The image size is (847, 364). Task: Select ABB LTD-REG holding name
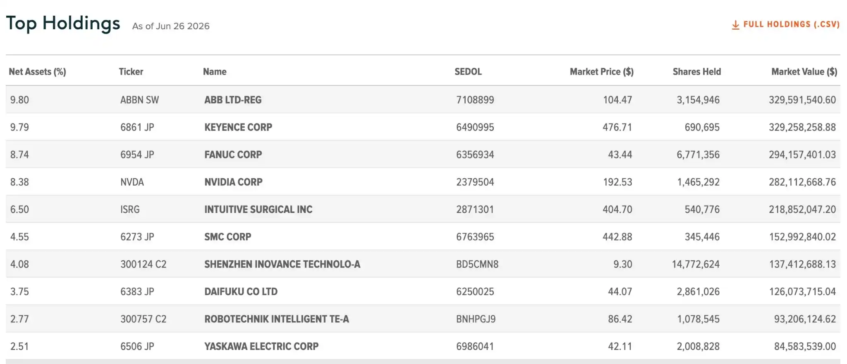tap(233, 100)
